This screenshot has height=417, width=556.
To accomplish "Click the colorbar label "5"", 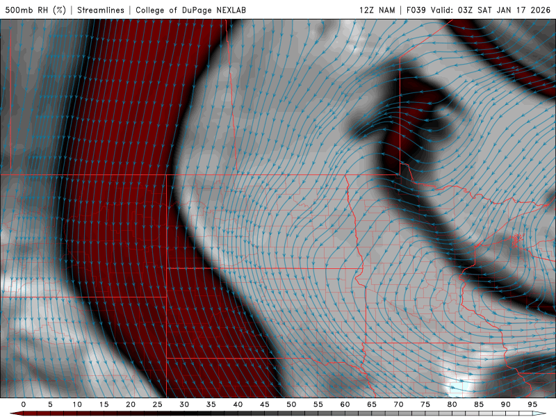I will [50, 404].
